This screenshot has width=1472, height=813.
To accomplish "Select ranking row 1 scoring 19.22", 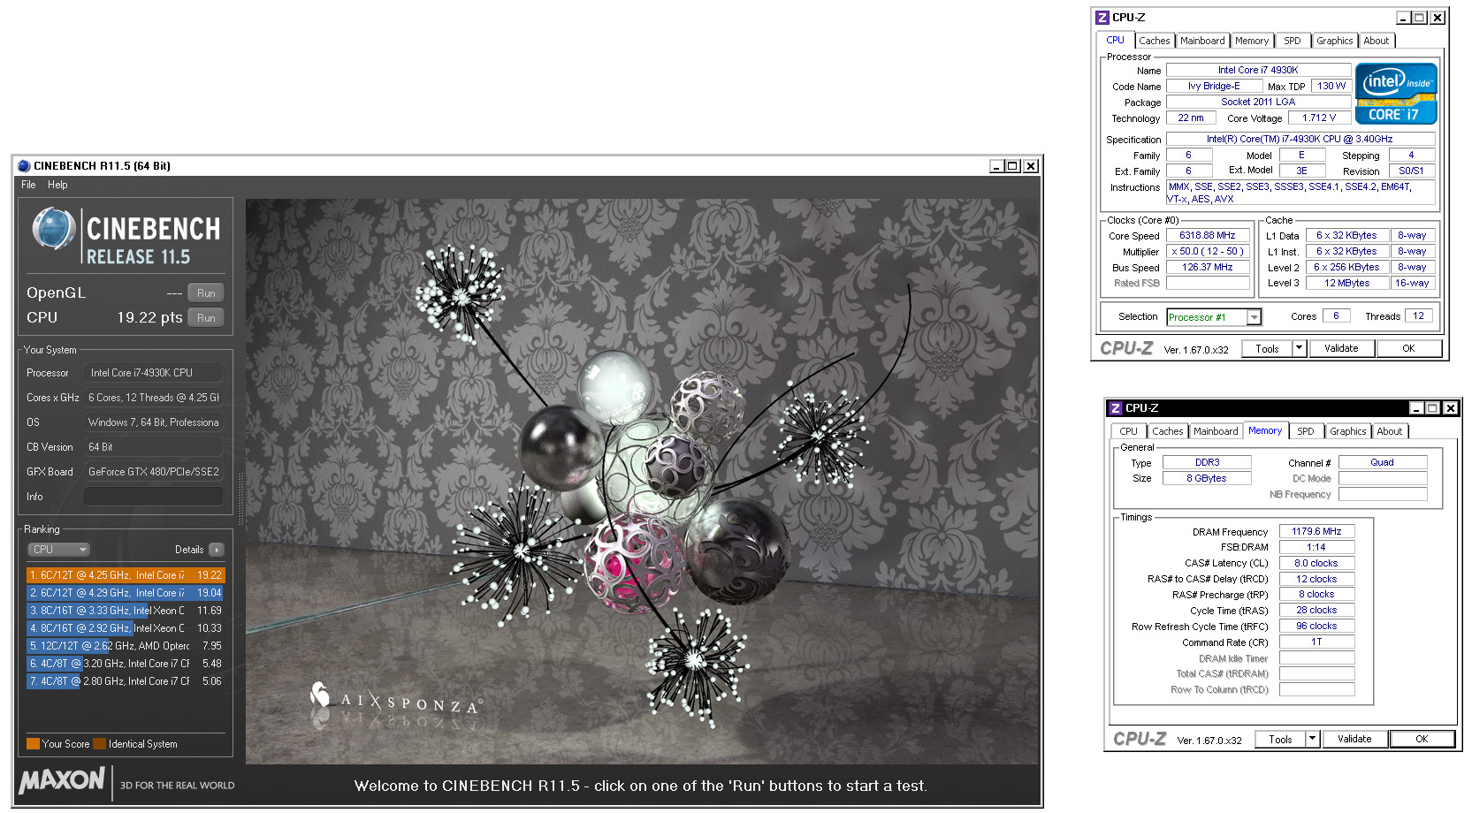I will [x=126, y=575].
